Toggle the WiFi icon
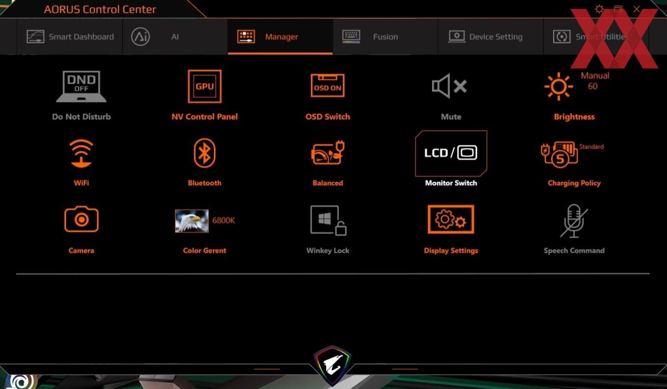Viewport: 667px width, 389px height. tap(81, 153)
